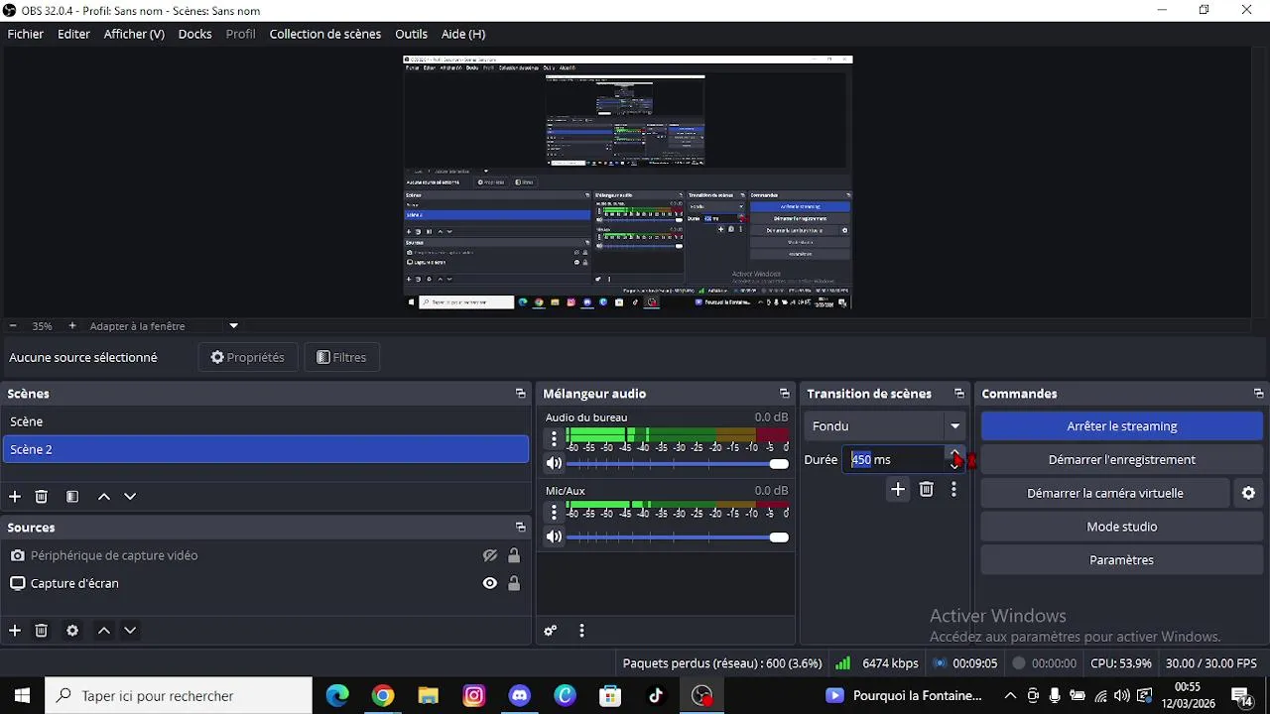Screen dimensions: 1270x714
Task: Move scene down with arrow icon
Action: tap(130, 497)
